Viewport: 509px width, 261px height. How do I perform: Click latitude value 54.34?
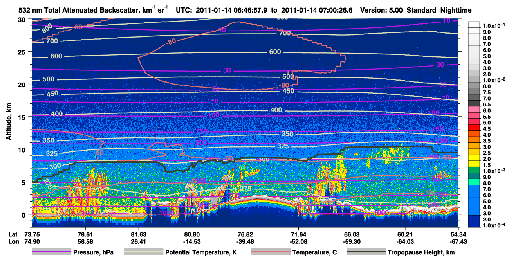pos(458,234)
